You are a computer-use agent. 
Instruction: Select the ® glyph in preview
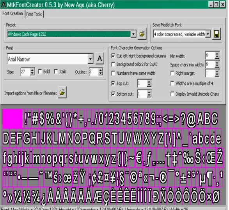(163, 177)
